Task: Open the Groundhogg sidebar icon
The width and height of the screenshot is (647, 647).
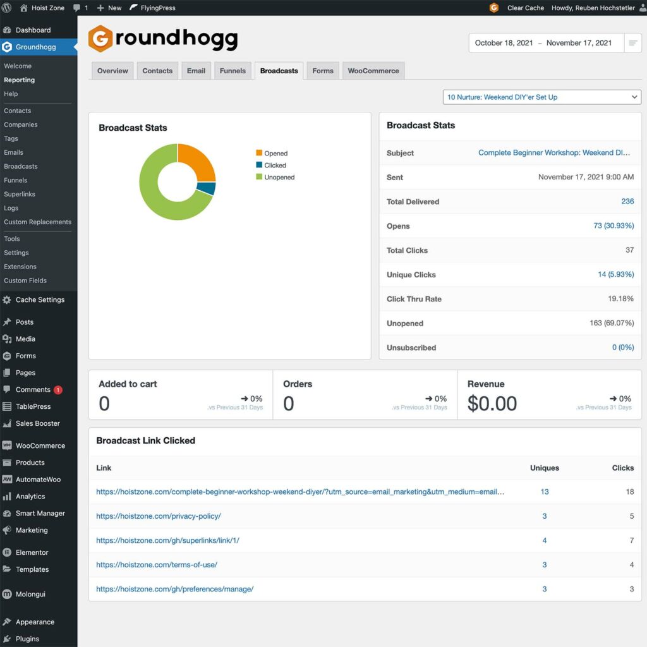Action: 8,46
